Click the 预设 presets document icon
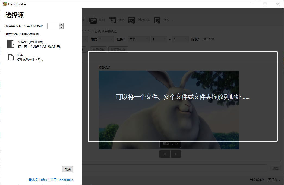Viewport: 284px width, 185px height. tap(157, 20)
